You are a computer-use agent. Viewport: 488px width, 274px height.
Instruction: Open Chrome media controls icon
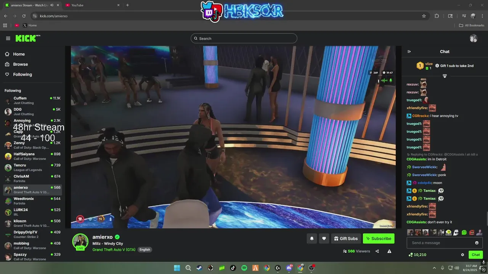[464, 16]
